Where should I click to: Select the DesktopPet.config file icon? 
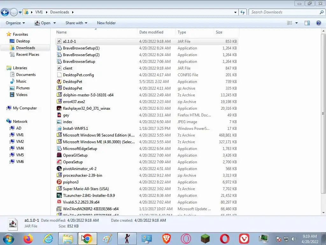pyautogui.click(x=59, y=75)
